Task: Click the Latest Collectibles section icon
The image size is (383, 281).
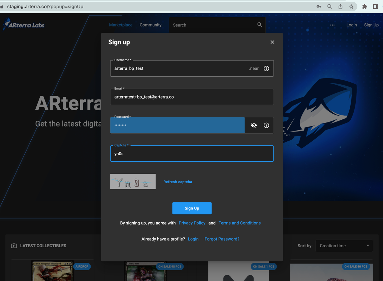Action: pyautogui.click(x=14, y=246)
